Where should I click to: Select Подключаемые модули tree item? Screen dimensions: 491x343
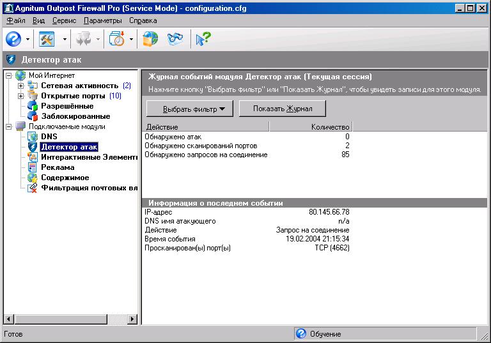pos(67,126)
